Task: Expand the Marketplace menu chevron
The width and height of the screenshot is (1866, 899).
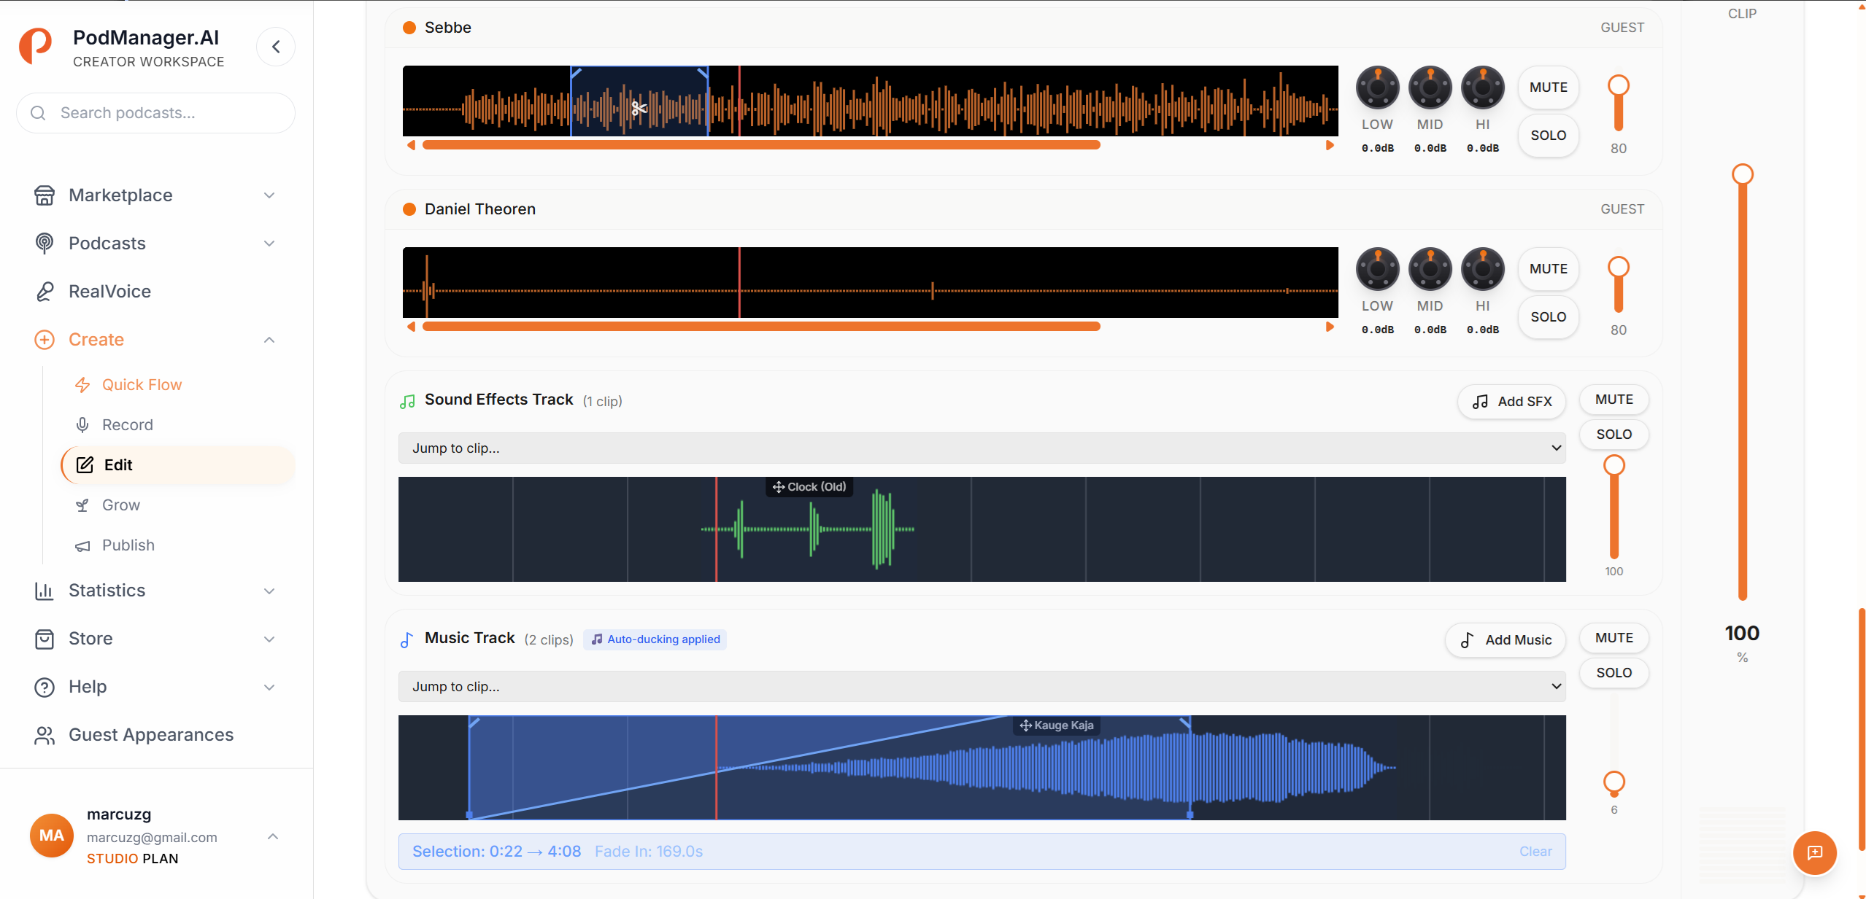Action: 269,195
